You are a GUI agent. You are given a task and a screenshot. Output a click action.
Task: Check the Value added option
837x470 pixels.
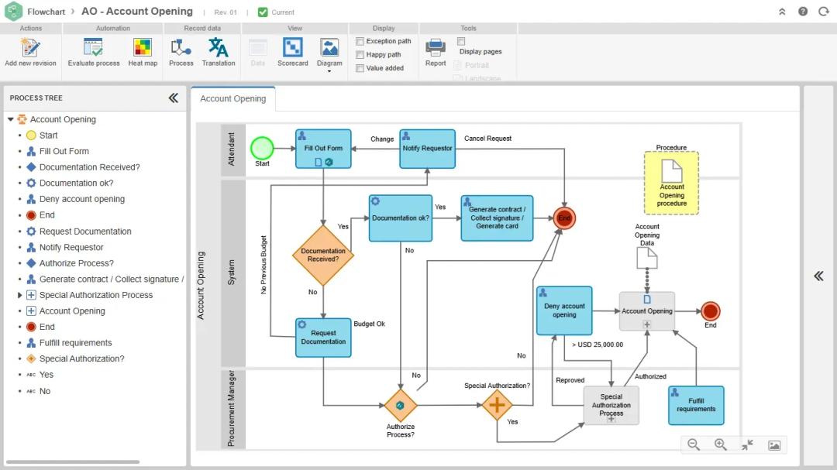[x=360, y=68]
